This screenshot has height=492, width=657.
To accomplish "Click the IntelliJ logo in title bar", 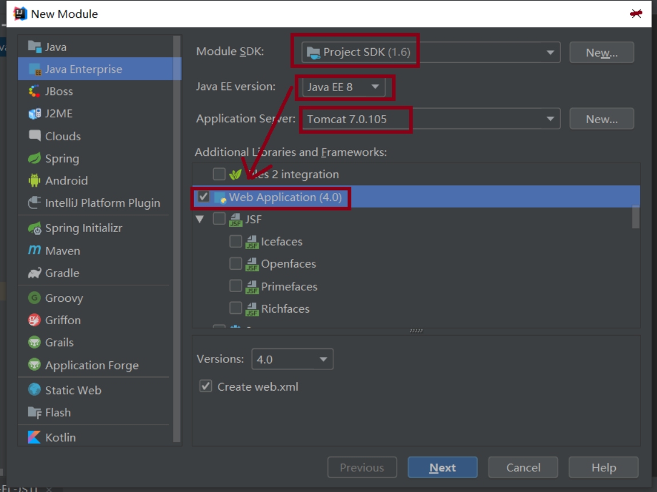I will coord(19,14).
